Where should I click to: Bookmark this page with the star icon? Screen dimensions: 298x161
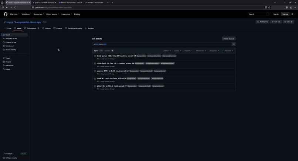(x=269, y=7)
